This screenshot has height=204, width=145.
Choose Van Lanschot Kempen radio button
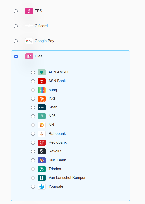pos(33,178)
